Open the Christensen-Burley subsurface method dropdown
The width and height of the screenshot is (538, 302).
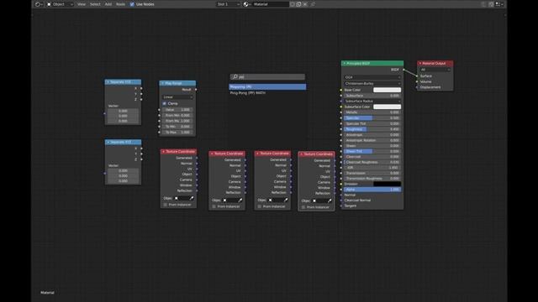[372, 84]
